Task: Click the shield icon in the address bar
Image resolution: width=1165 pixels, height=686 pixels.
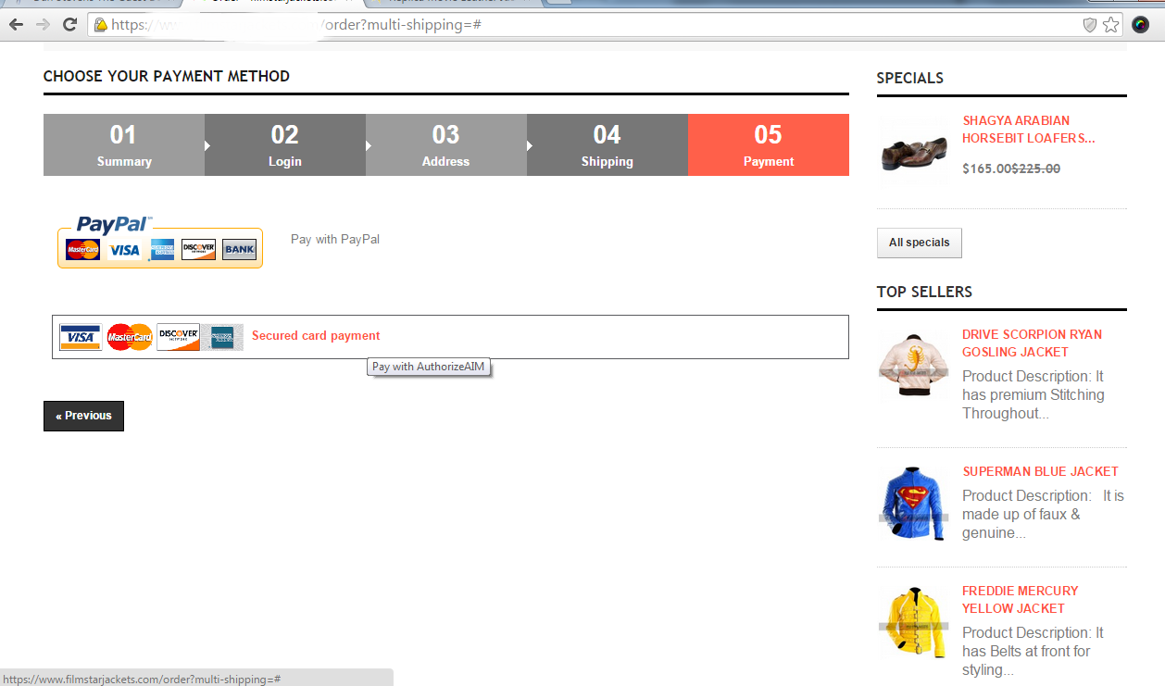Action: click(1090, 25)
